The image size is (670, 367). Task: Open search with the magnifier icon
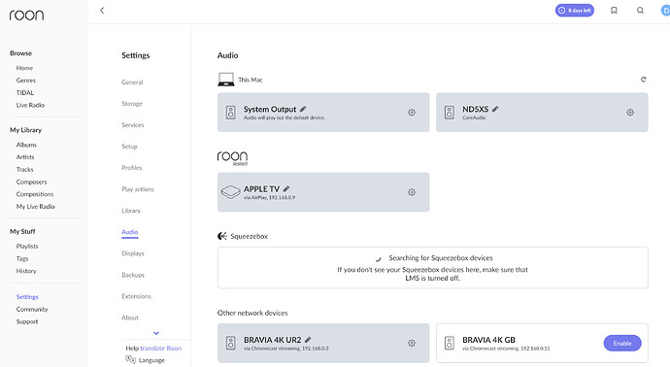pos(640,11)
